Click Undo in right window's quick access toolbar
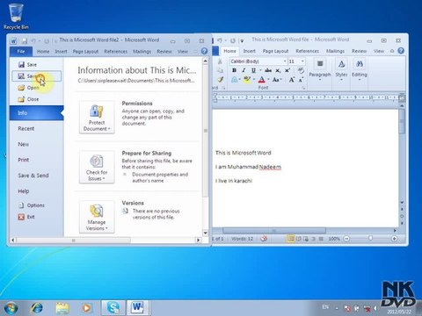The height and width of the screenshot is (316, 422). 220,40
